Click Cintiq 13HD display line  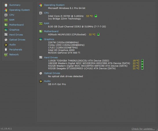coord(66,45)
